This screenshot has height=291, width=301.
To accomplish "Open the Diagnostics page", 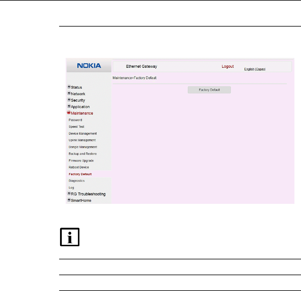I will pos(76,181).
